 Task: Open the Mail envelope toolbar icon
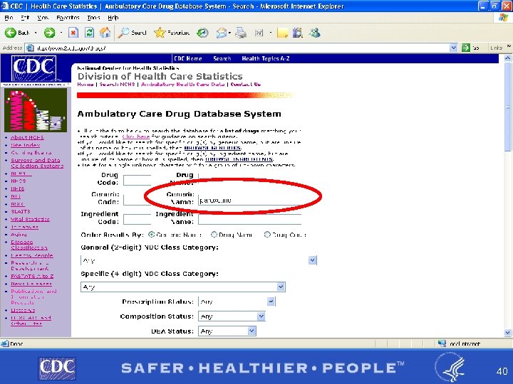click(x=222, y=33)
